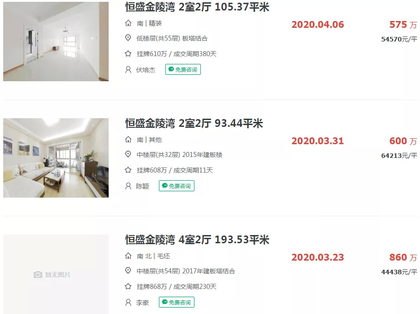Click location pin beside 中楼层(共54层)
Viewport: 420px width, 314px height.
coord(128,271)
